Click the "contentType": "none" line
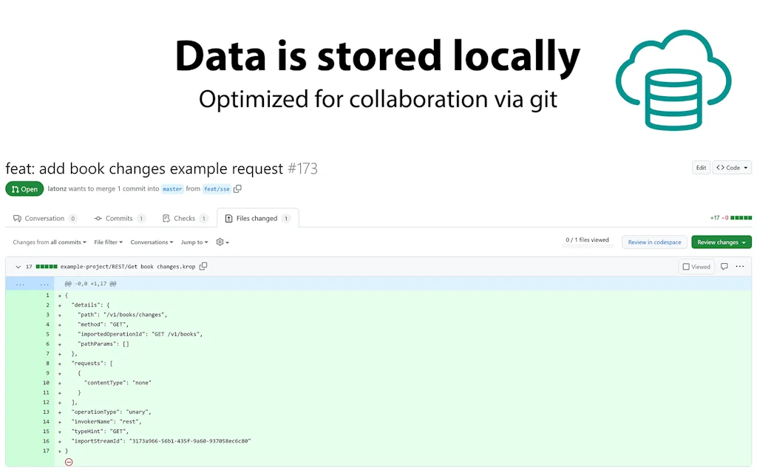Image resolution: width=757 pixels, height=473 pixels. pos(118,383)
